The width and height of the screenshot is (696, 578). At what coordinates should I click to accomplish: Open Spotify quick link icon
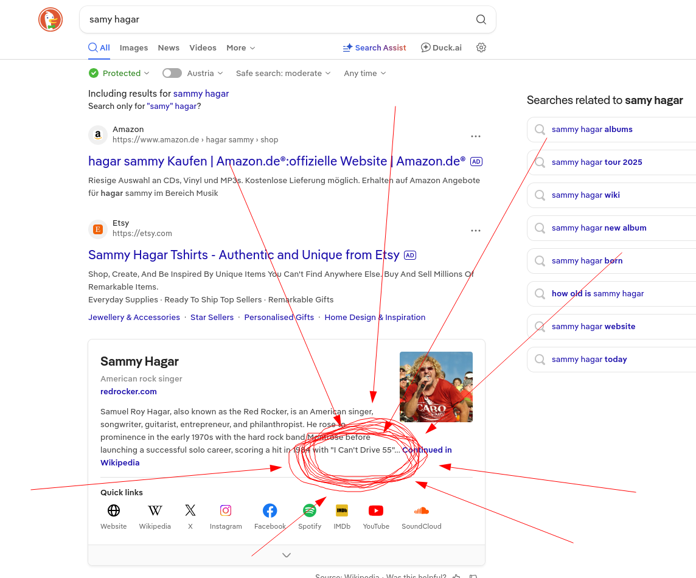pos(310,510)
